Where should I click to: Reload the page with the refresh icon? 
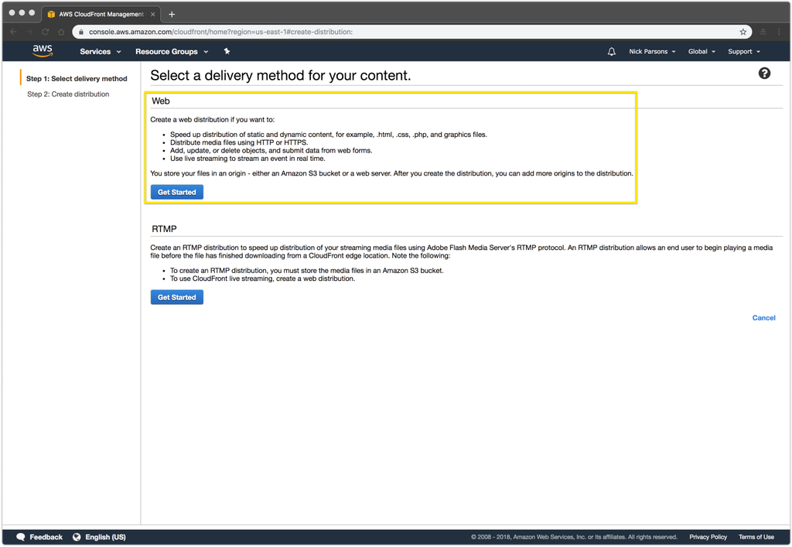coord(46,32)
